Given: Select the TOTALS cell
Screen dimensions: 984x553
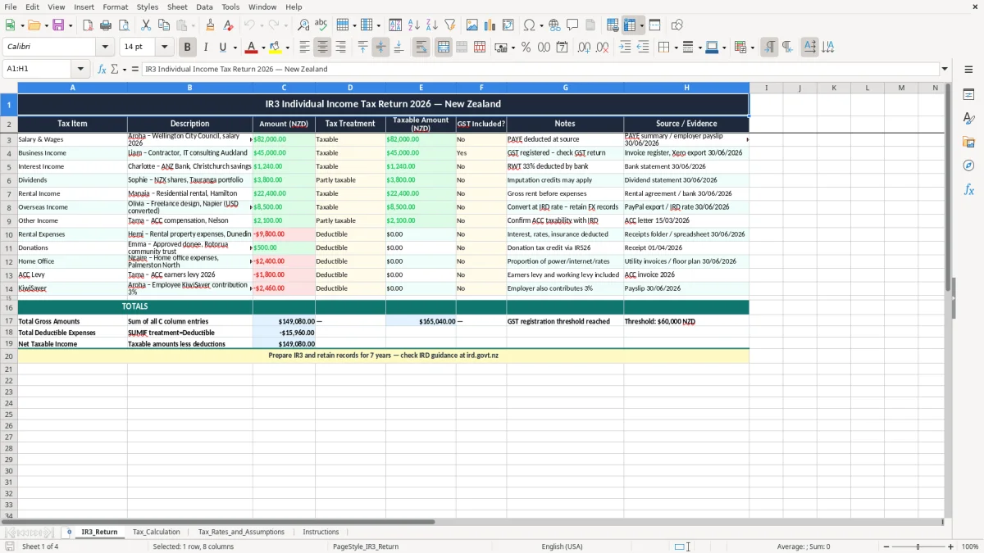Looking at the screenshot, I should tap(135, 306).
